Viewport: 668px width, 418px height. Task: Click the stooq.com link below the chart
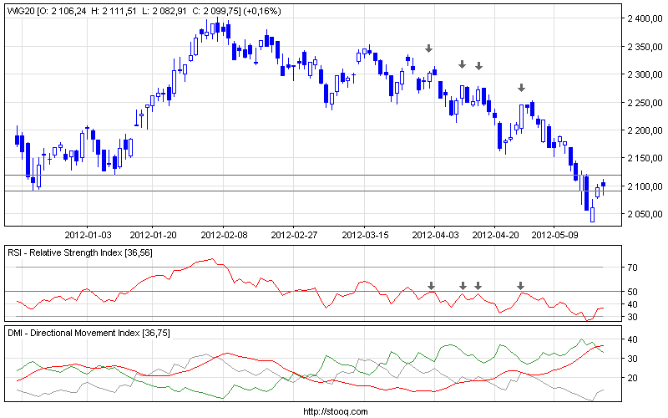click(x=336, y=411)
